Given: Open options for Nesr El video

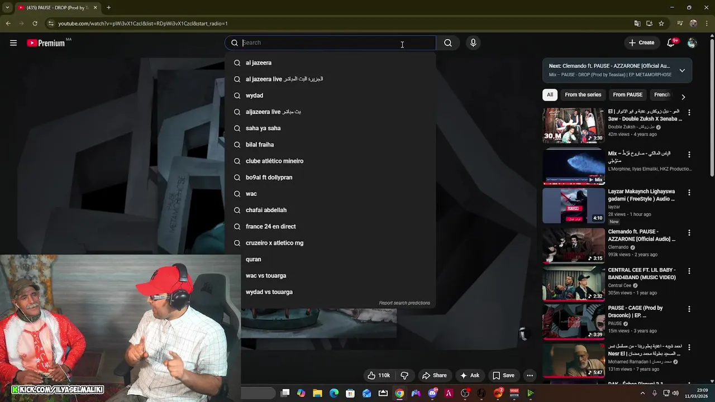Looking at the screenshot, I should pyautogui.click(x=689, y=347).
